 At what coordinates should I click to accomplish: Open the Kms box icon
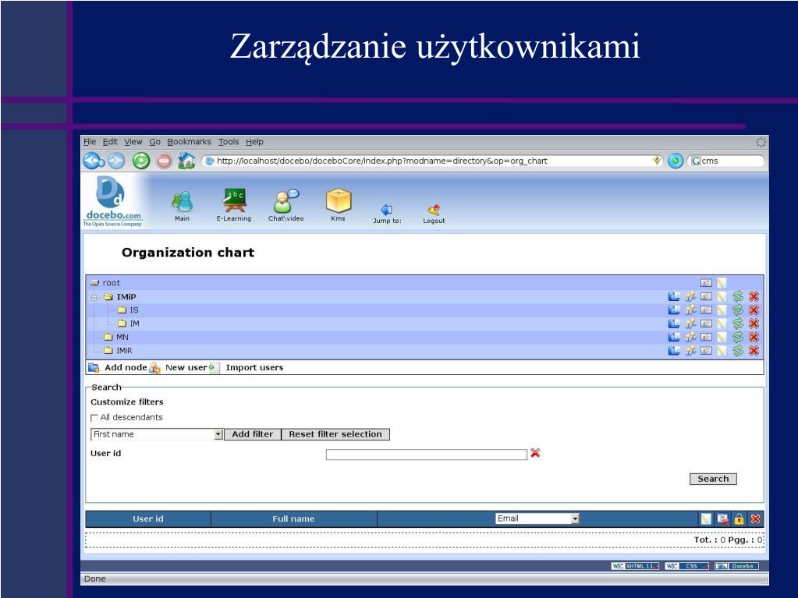(x=338, y=202)
